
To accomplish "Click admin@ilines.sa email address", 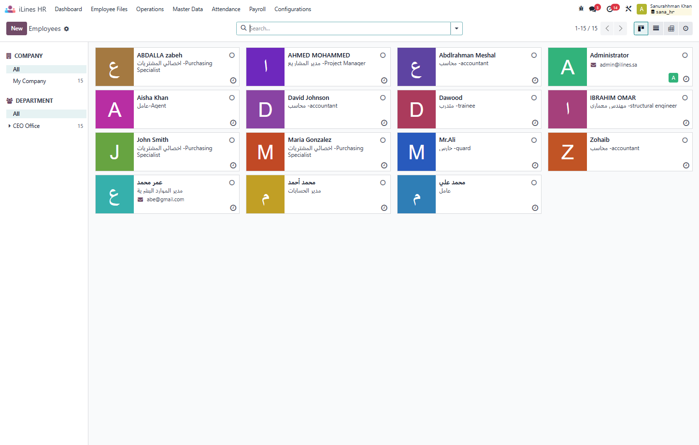I will pyautogui.click(x=618, y=65).
